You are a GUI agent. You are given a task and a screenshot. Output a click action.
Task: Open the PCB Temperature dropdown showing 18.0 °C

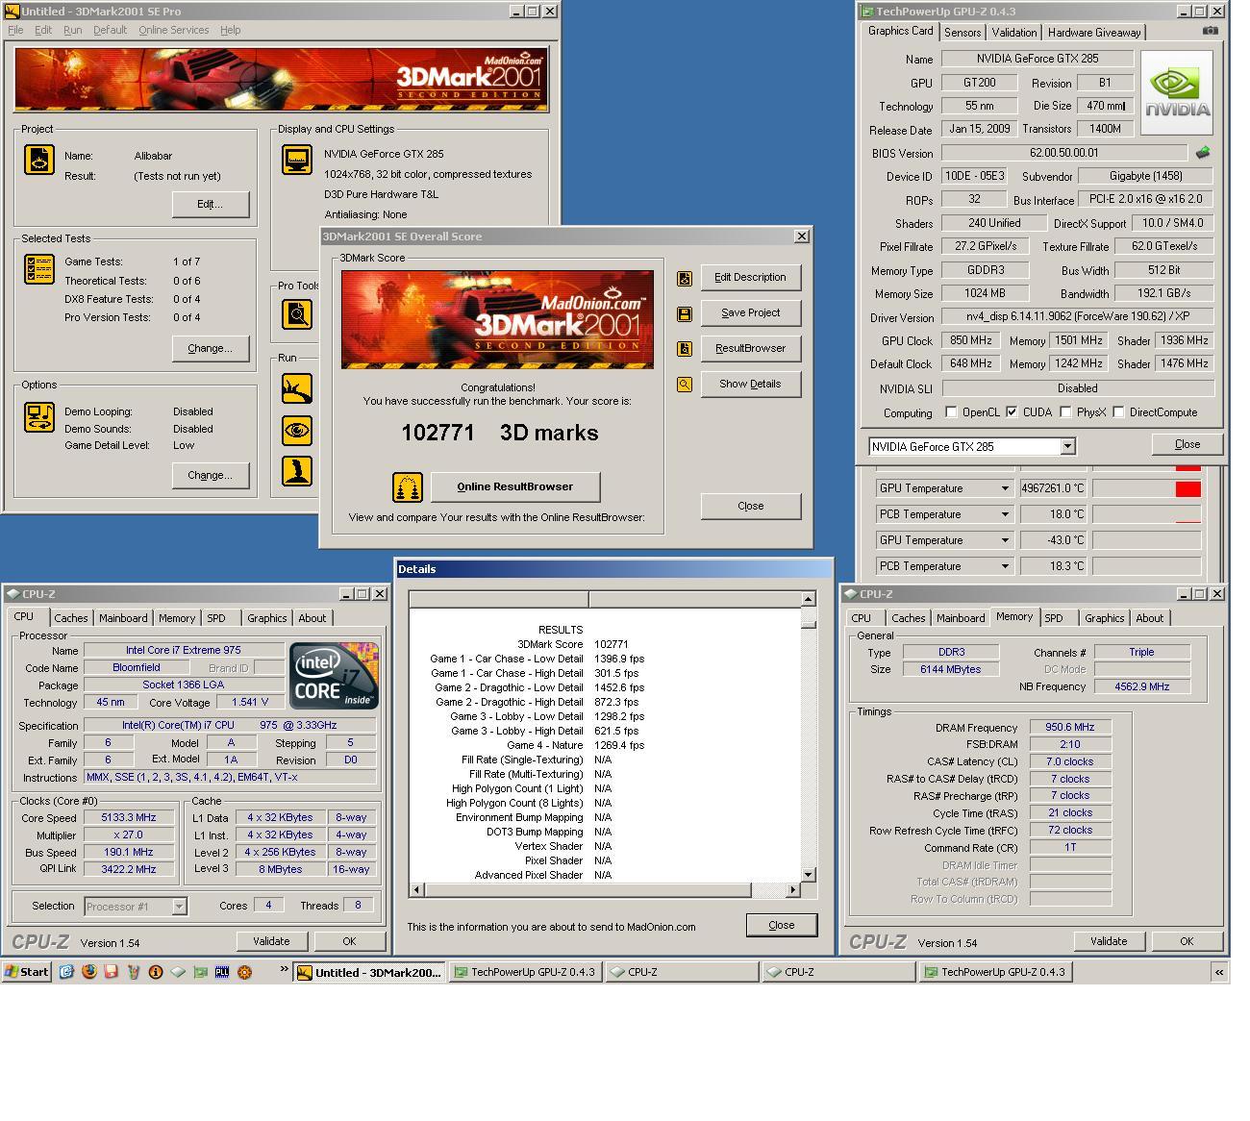(x=1005, y=514)
